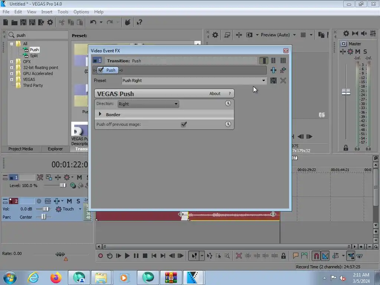Remove selected plug-in from FX chain
The image size is (380, 285).
click(283, 70)
